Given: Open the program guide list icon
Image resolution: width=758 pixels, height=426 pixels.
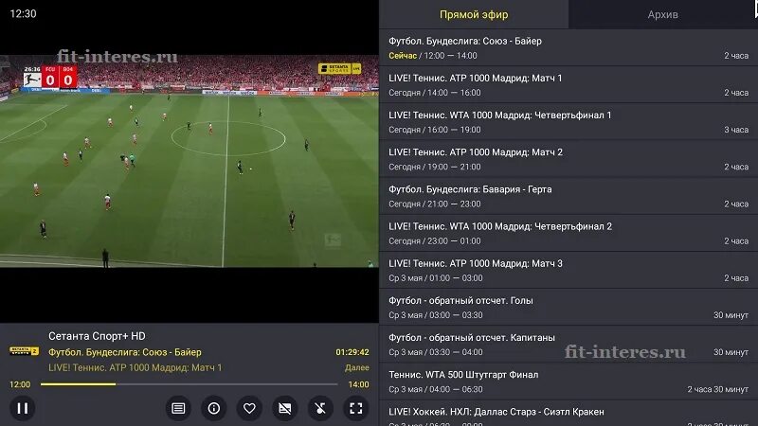Looking at the screenshot, I should pyautogui.click(x=178, y=408).
